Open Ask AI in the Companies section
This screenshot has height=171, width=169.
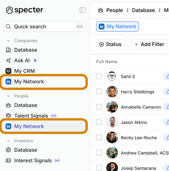point(22,61)
